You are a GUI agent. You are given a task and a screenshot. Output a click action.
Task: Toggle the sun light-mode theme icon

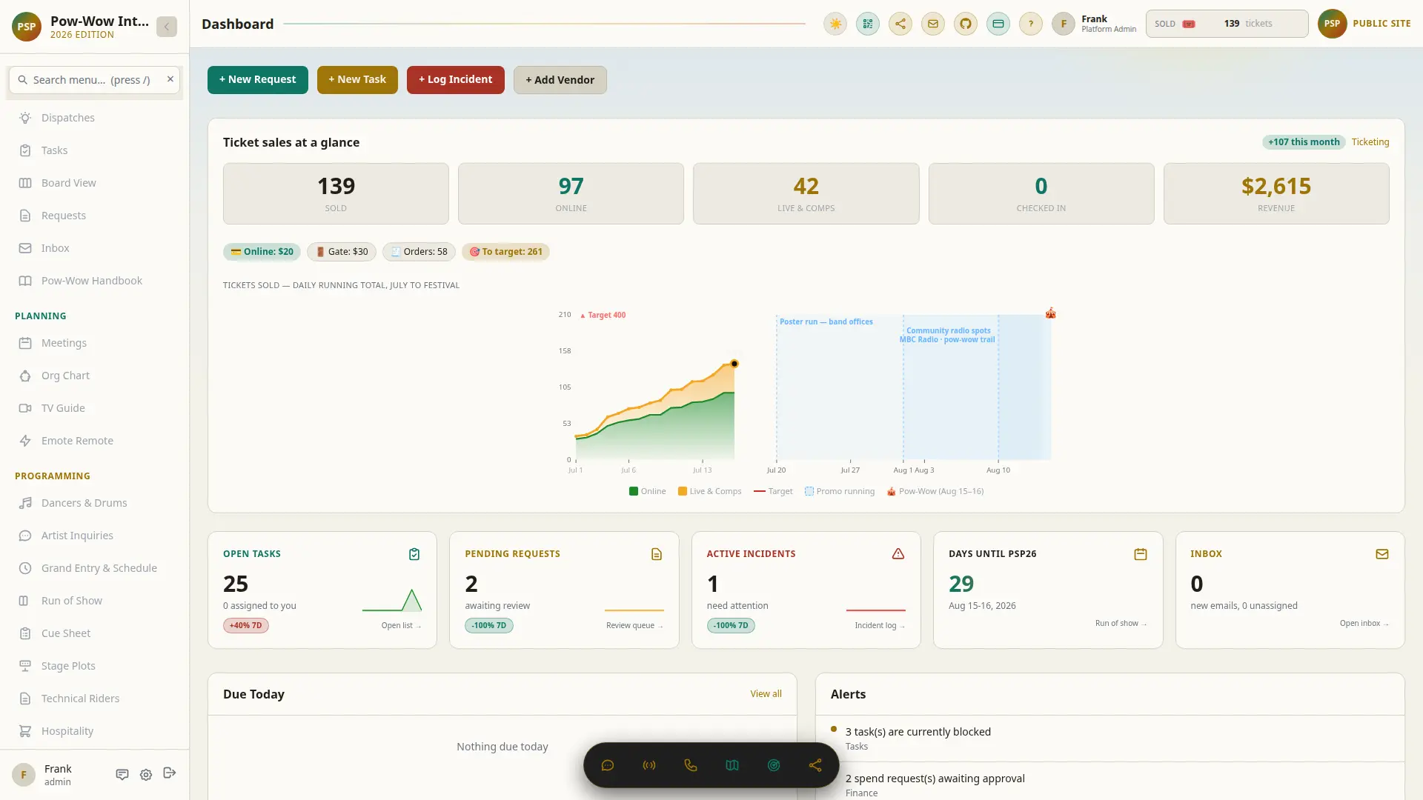835,24
